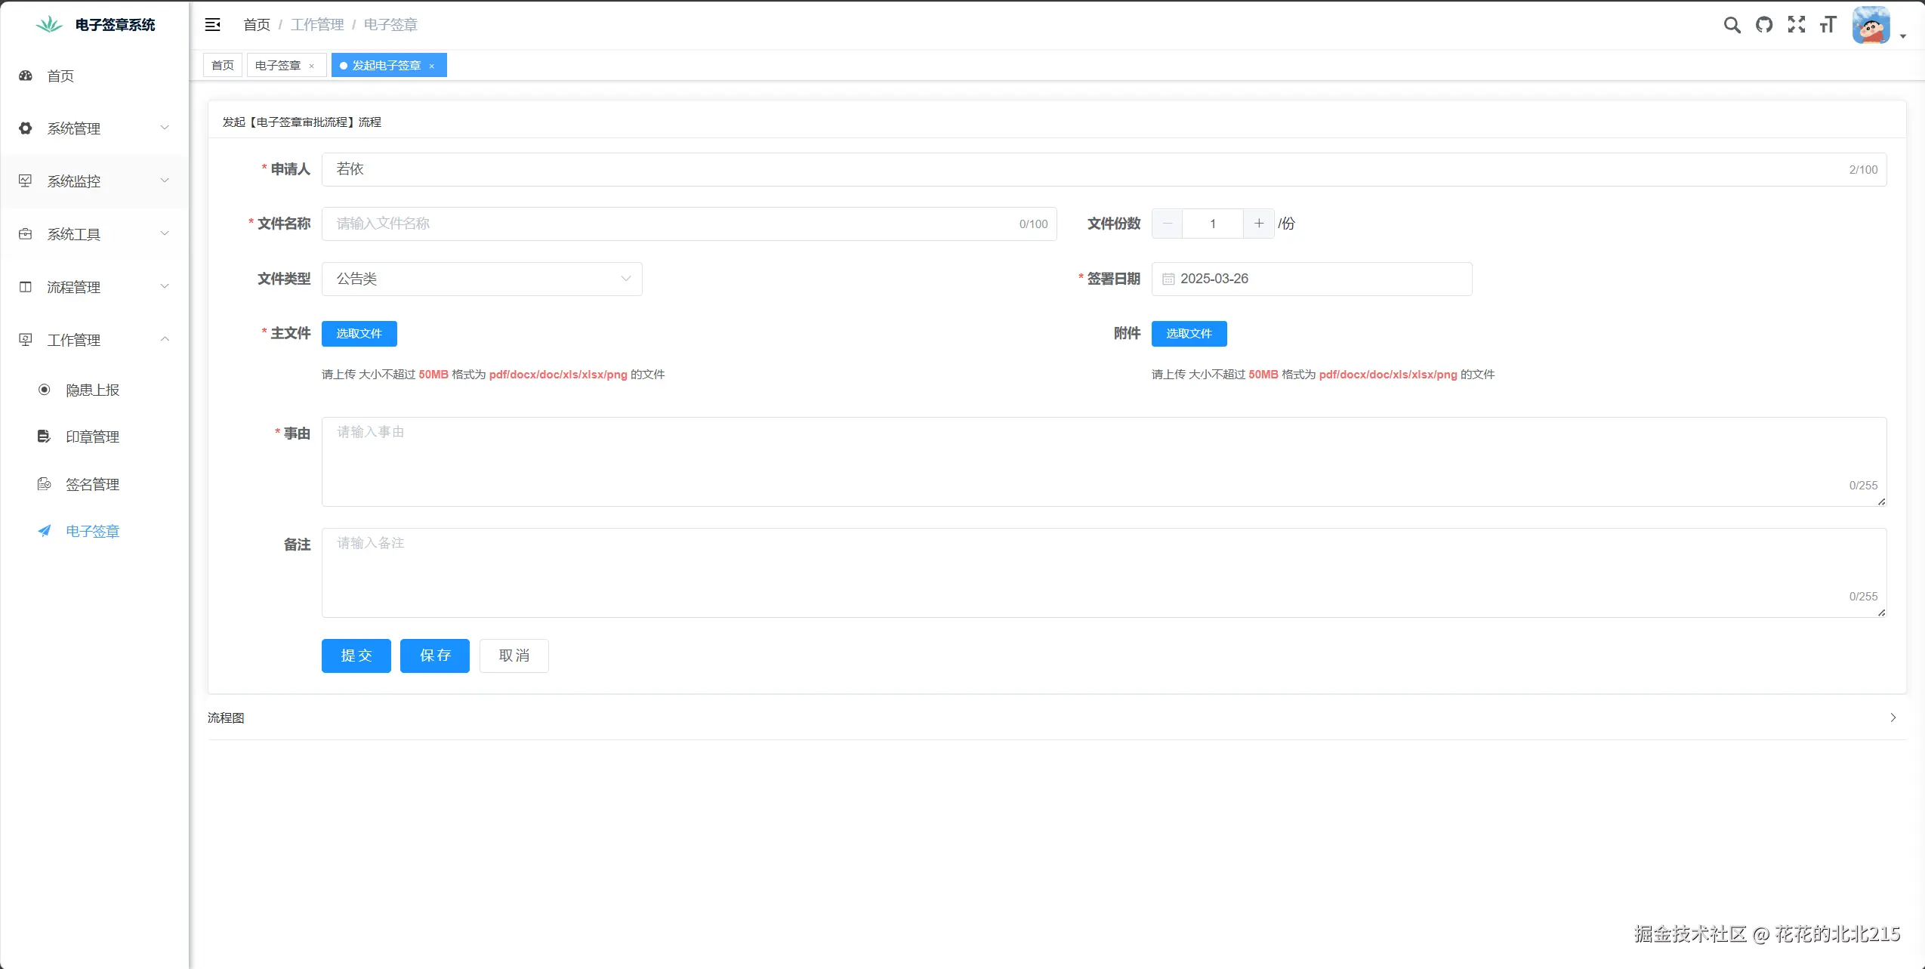Click the 提交 submit button
The width and height of the screenshot is (1925, 969).
coord(356,656)
